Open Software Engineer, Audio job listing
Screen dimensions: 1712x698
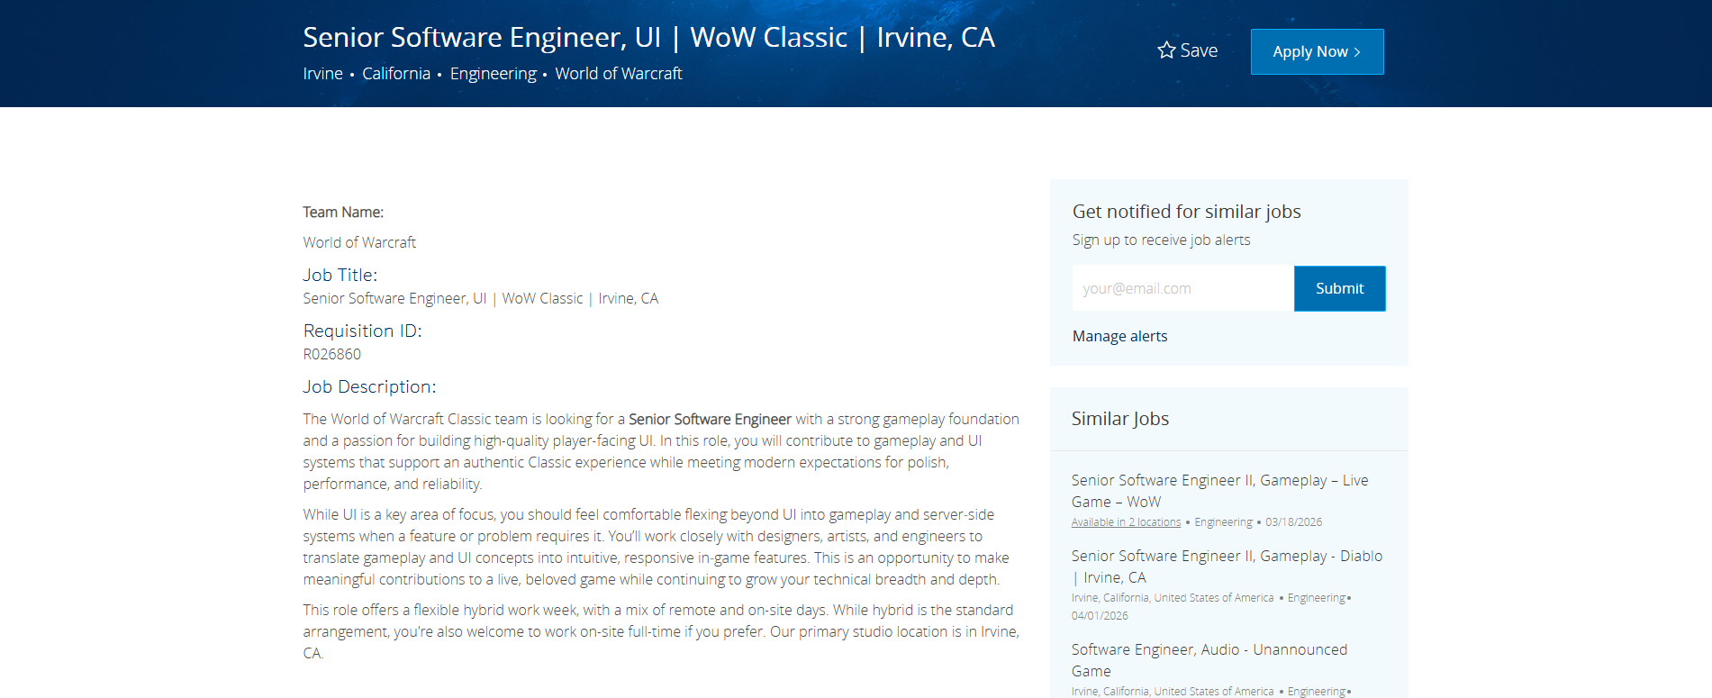(x=1209, y=660)
